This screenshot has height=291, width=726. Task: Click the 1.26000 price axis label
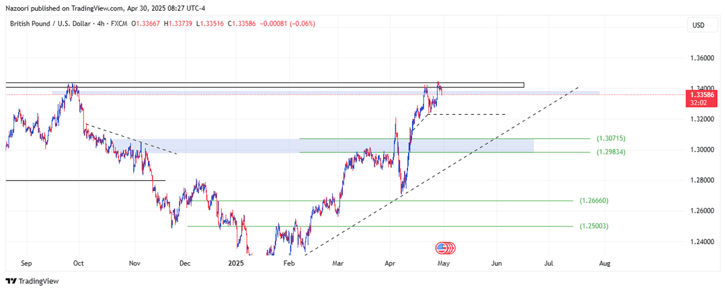[702, 211]
